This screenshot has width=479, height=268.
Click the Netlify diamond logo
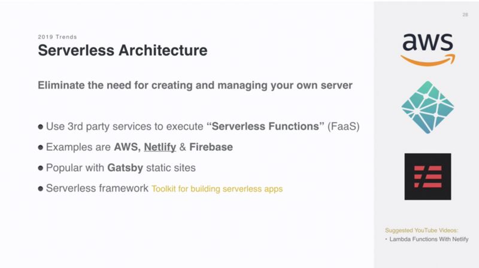[x=428, y=107]
